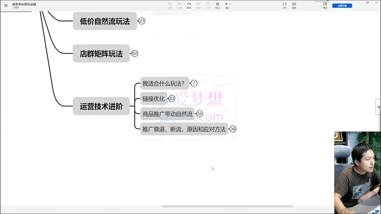Click the 概要 summary toolbar icon
381x214 pixels.
click(x=198, y=5)
